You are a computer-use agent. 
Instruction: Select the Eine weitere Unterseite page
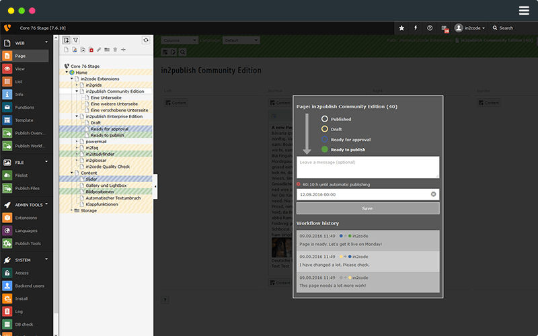[x=114, y=104]
